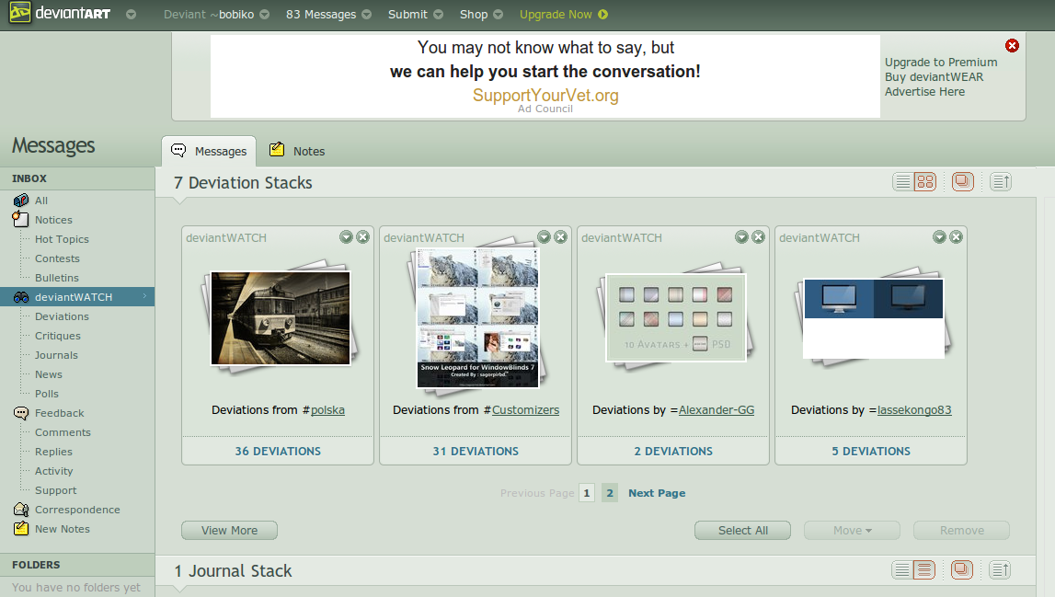Click the Correspondence envelope icon
Image resolution: width=1055 pixels, height=597 pixels.
(21, 510)
